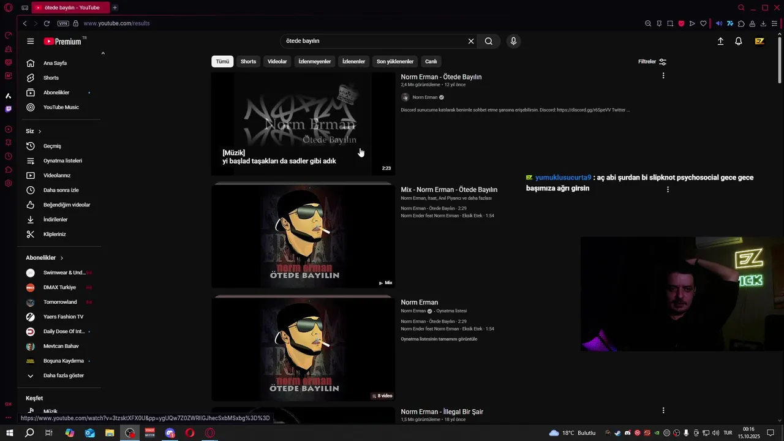Image resolution: width=784 pixels, height=441 pixels.
Task: Go back with browser back arrow
Action: tap(24, 23)
